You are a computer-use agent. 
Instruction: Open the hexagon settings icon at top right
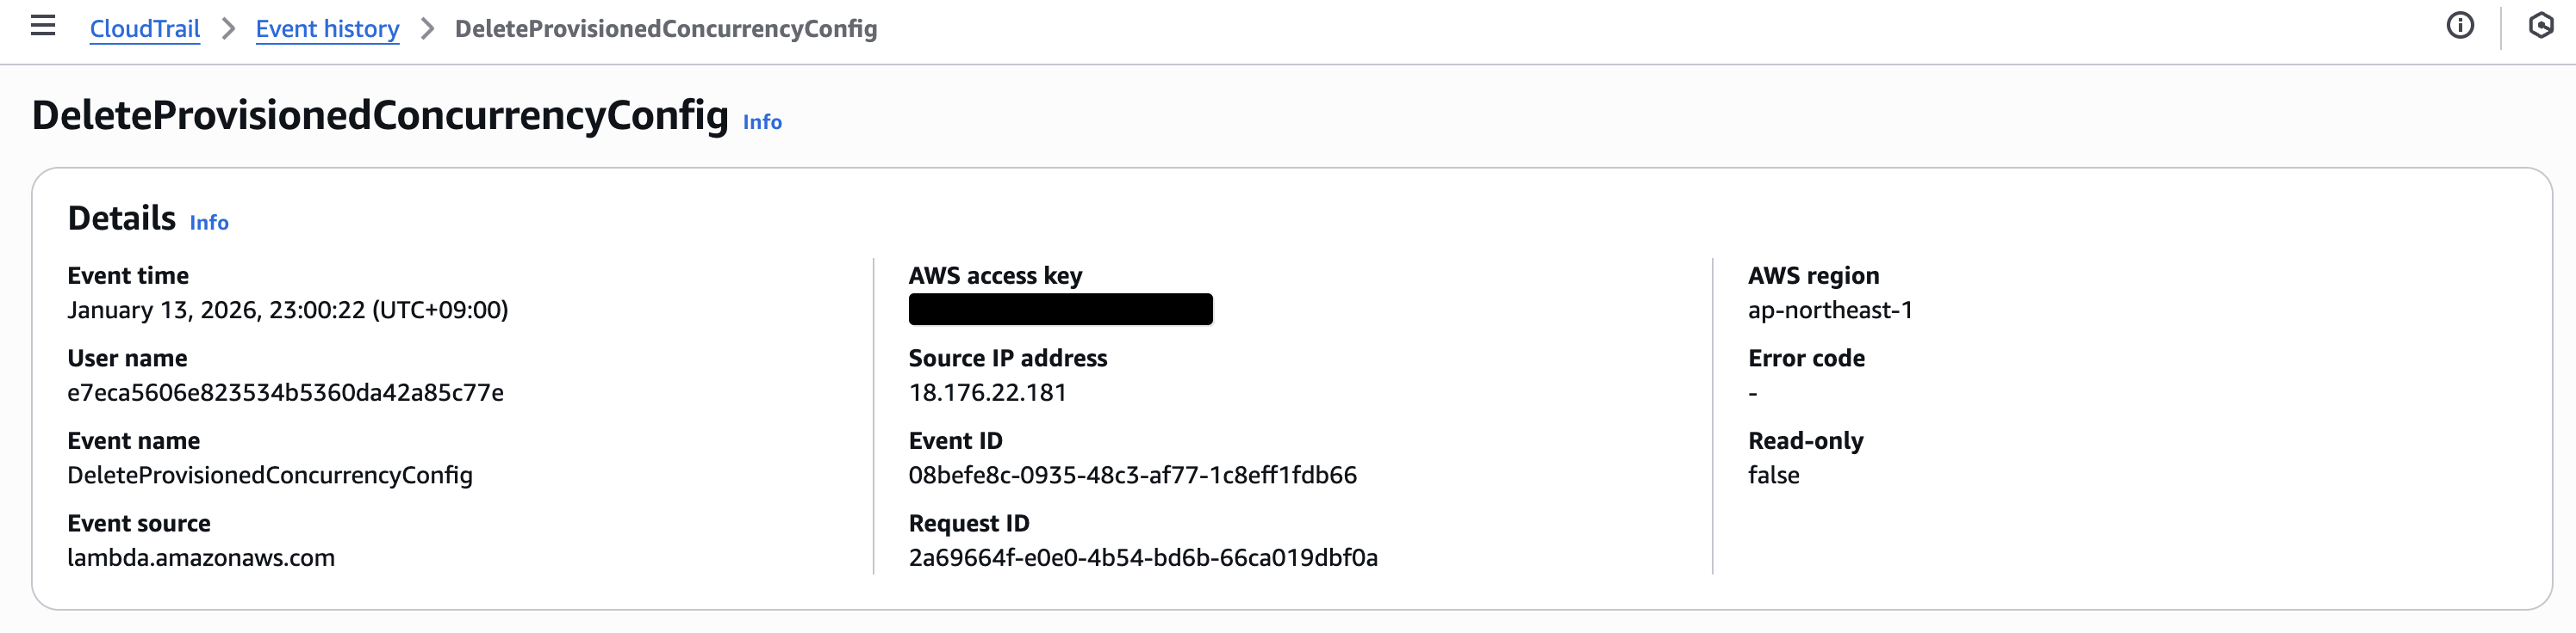coord(2540,26)
